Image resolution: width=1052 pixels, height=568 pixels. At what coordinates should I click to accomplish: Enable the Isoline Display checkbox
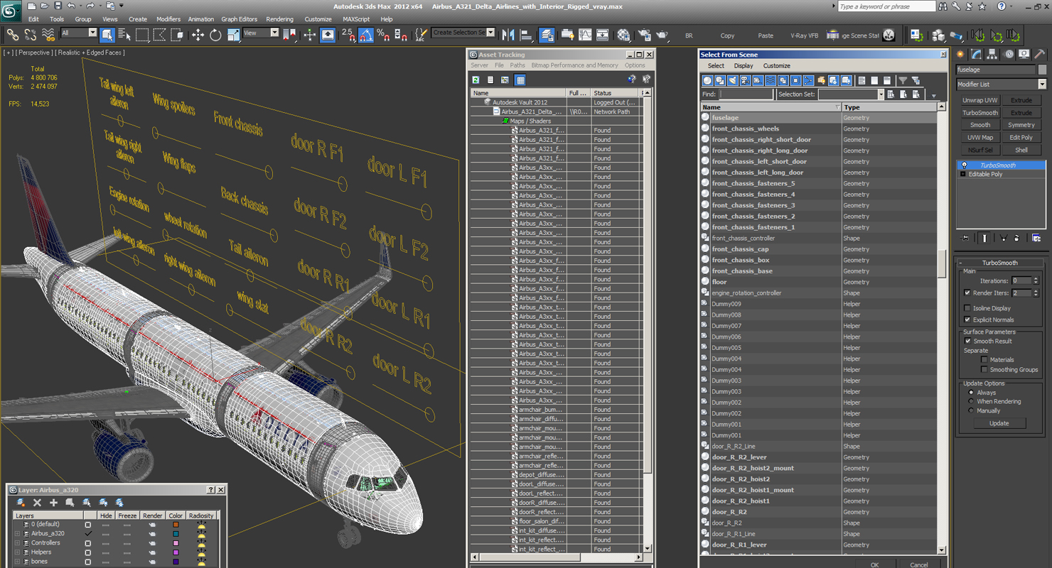coord(967,308)
